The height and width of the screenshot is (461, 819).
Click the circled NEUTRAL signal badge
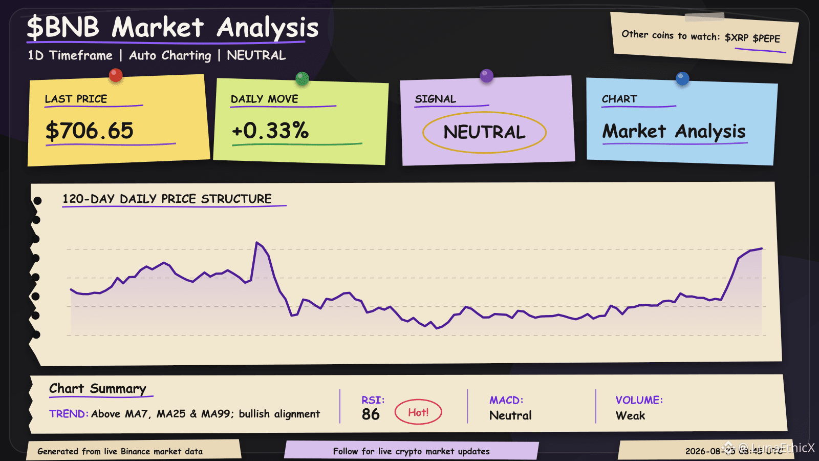point(484,132)
